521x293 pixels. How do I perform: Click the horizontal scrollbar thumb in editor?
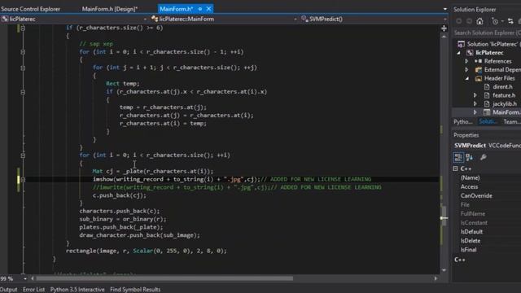pos(164,278)
